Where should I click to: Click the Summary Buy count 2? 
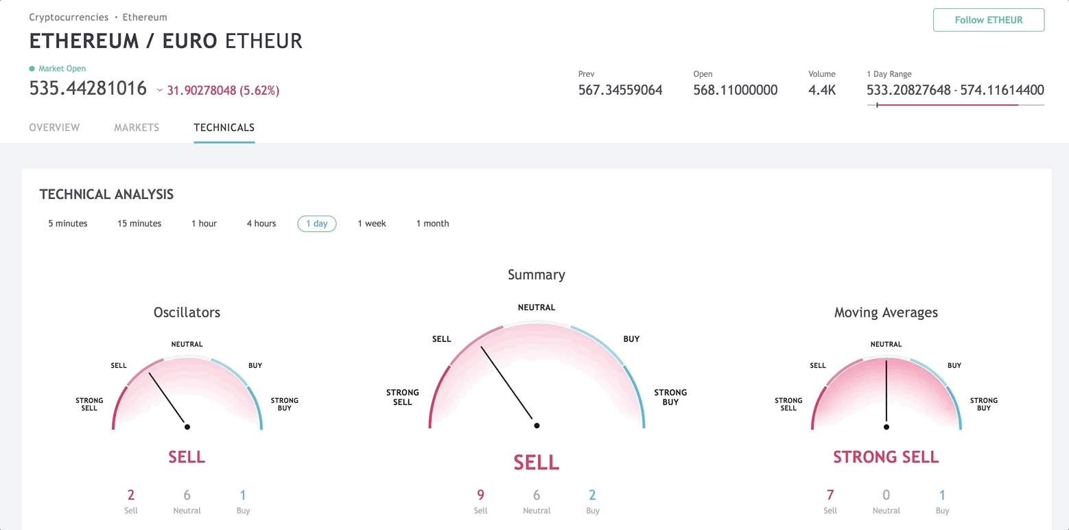click(x=592, y=495)
